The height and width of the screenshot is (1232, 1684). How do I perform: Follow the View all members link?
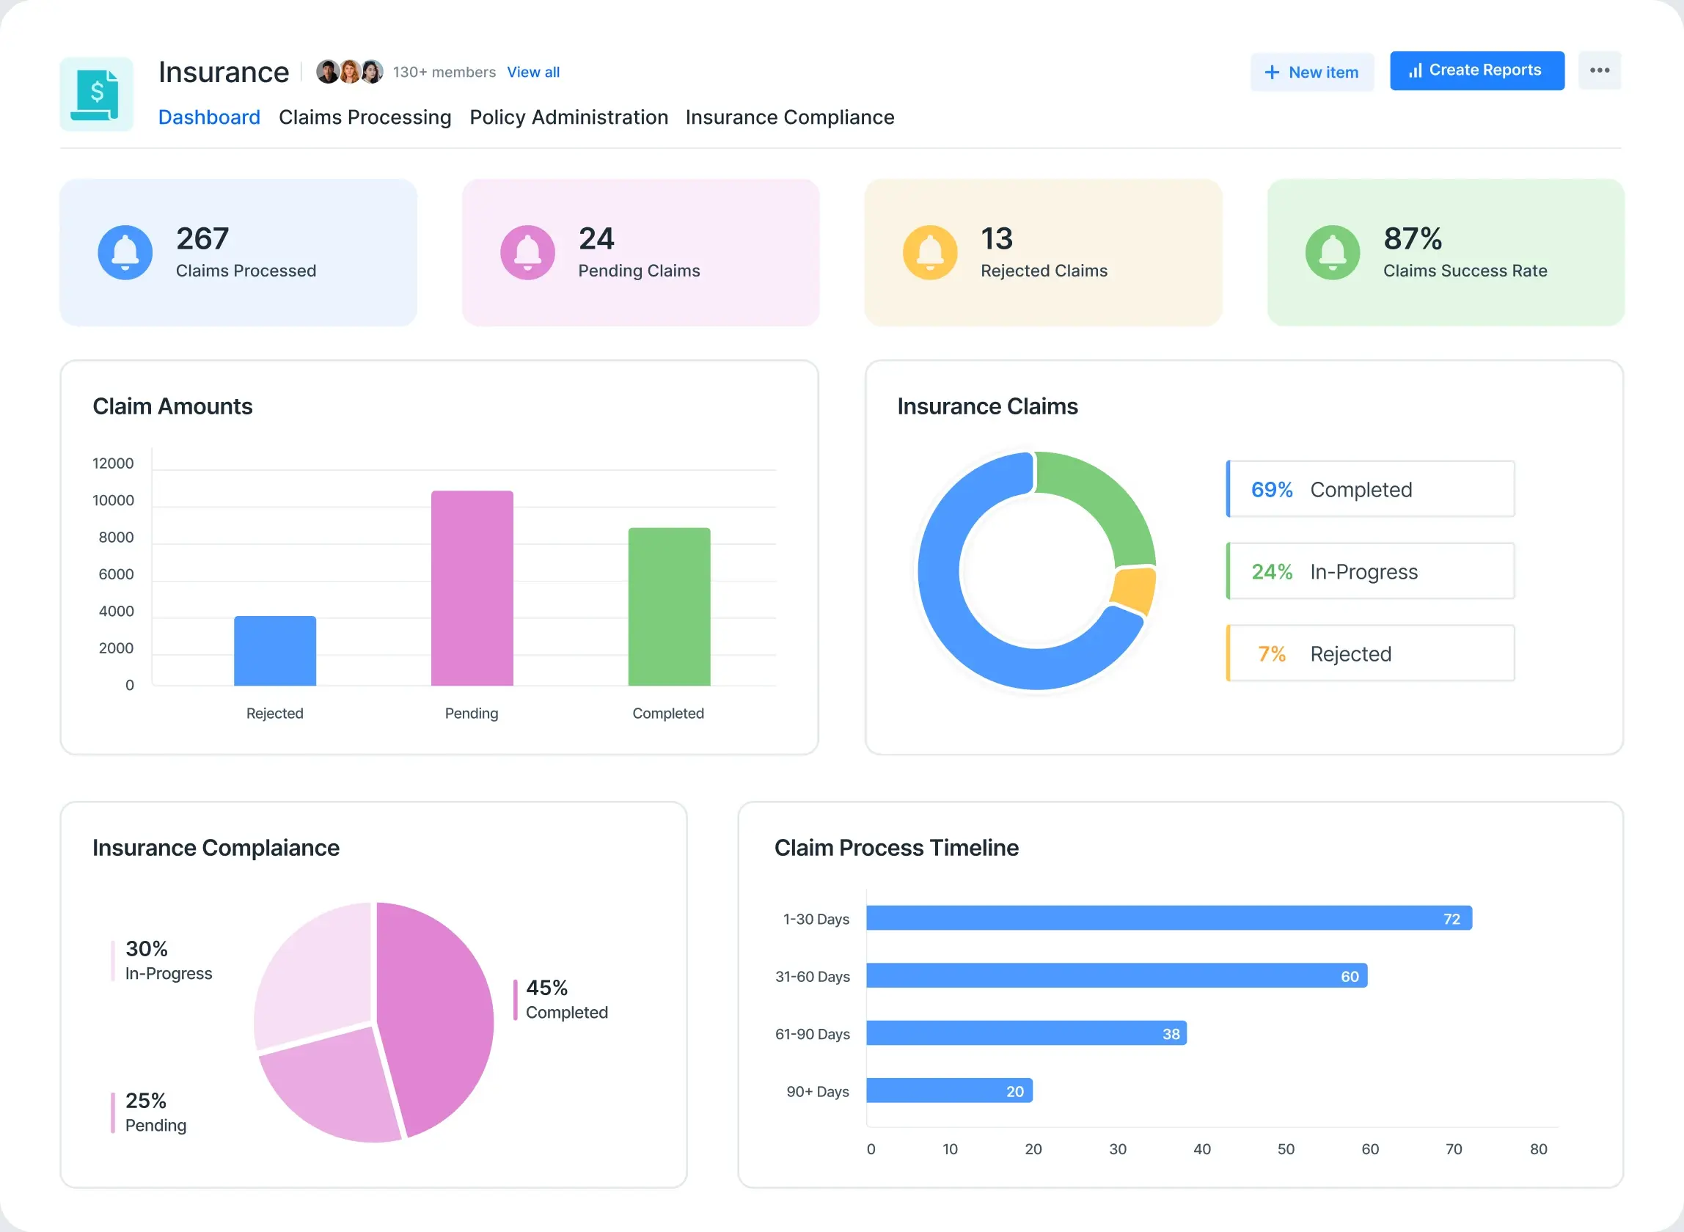[532, 73]
